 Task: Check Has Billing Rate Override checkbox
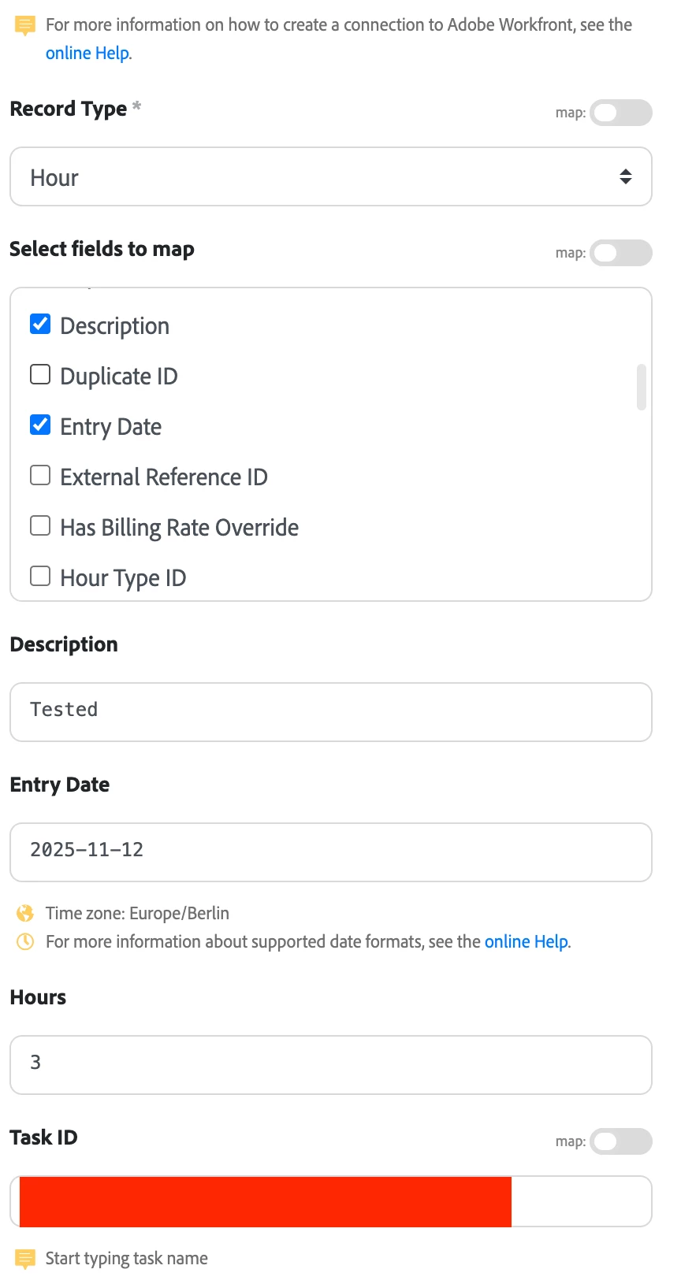coord(40,525)
